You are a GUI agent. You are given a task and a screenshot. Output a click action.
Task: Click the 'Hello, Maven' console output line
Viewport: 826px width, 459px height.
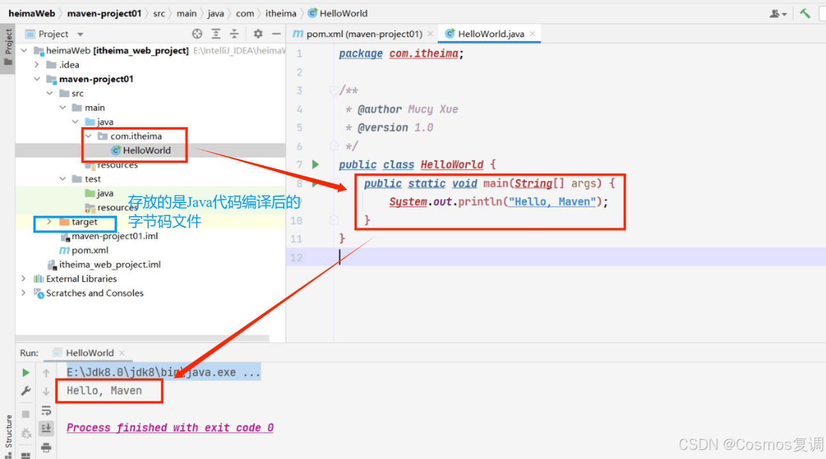tap(104, 391)
